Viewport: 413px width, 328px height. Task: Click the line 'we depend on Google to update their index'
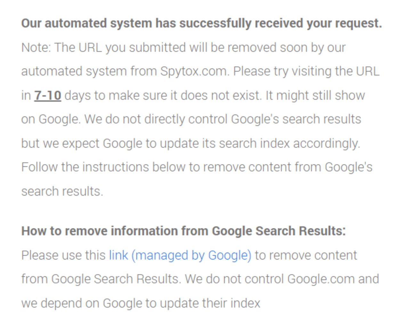[x=141, y=303]
